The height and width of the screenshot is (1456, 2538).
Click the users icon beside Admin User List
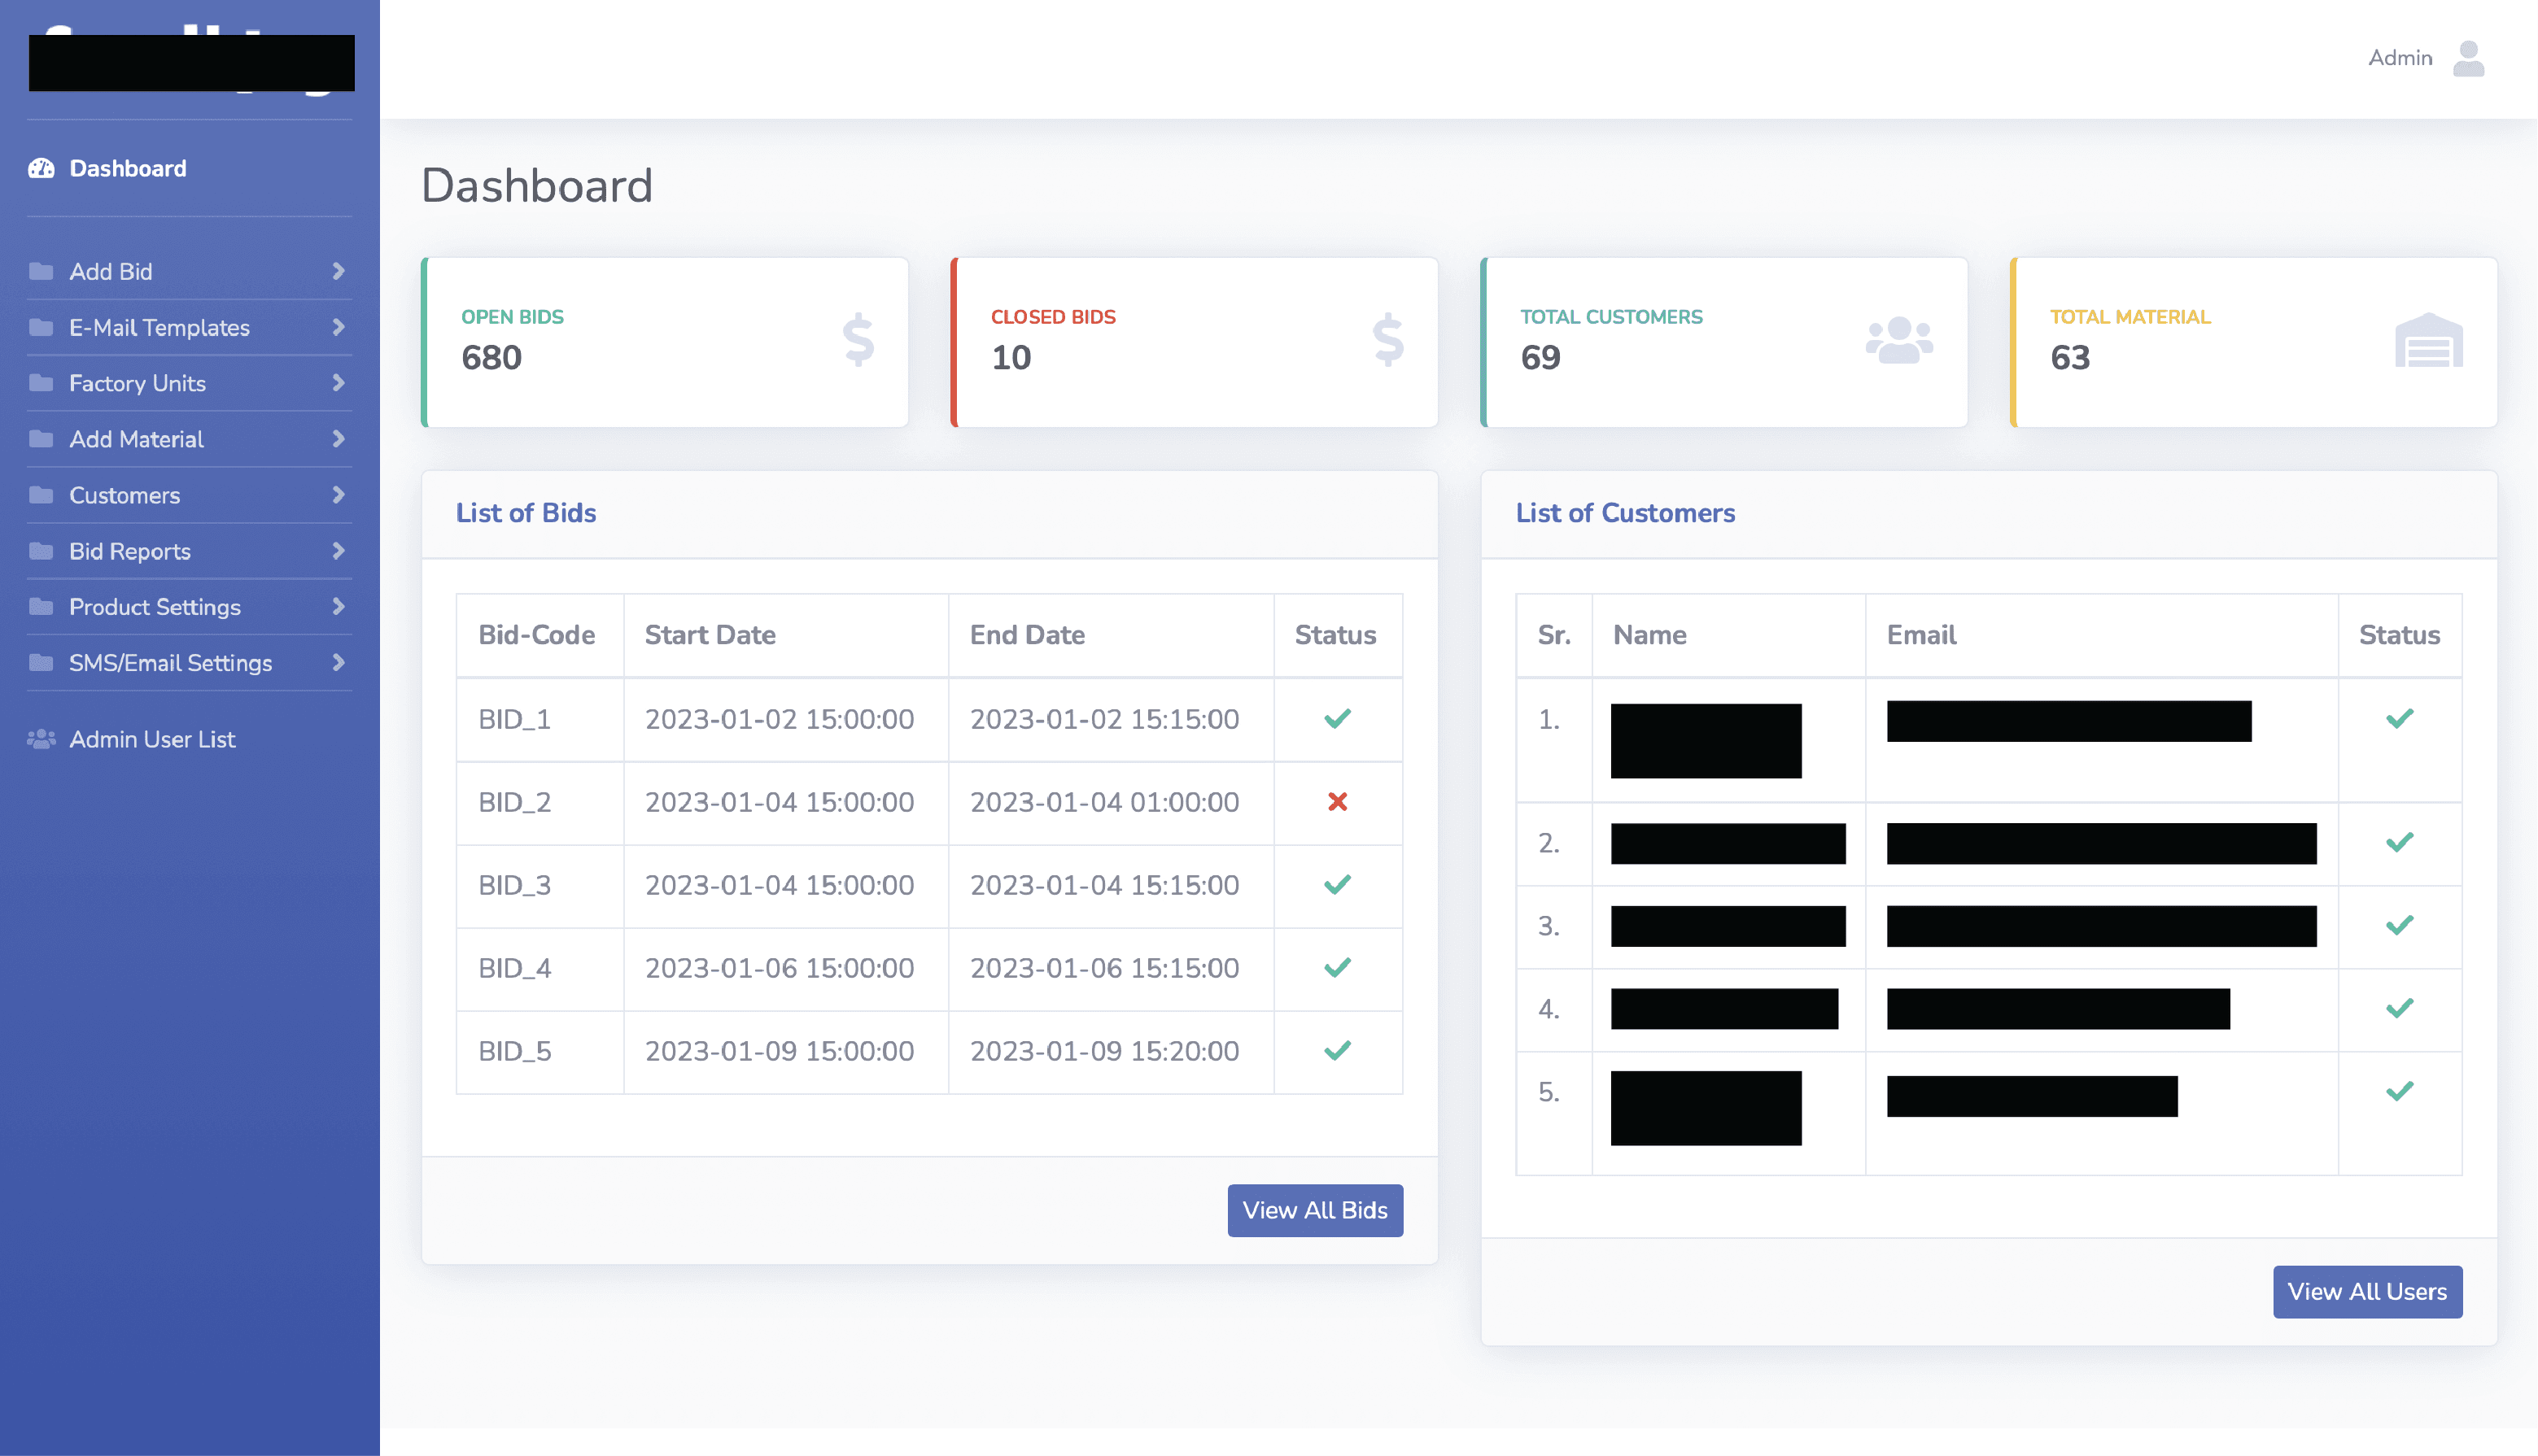pos(41,739)
